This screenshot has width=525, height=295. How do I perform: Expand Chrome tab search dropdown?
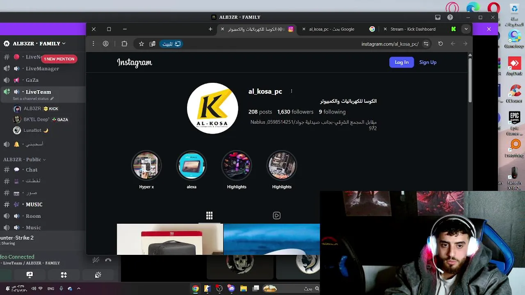pyautogui.click(x=466, y=29)
